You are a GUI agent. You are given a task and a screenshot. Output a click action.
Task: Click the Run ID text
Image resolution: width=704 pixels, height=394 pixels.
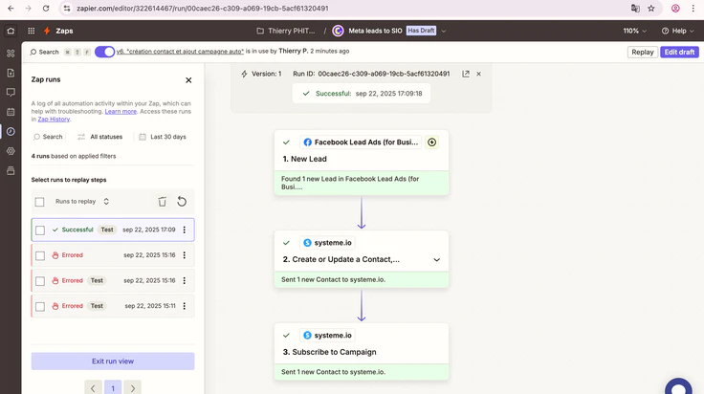[371, 74]
